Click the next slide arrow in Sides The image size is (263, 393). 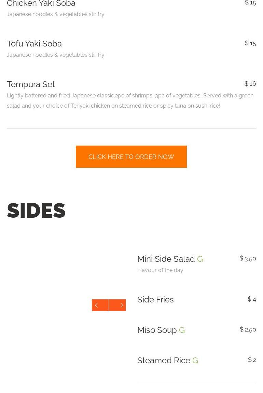coord(117,305)
